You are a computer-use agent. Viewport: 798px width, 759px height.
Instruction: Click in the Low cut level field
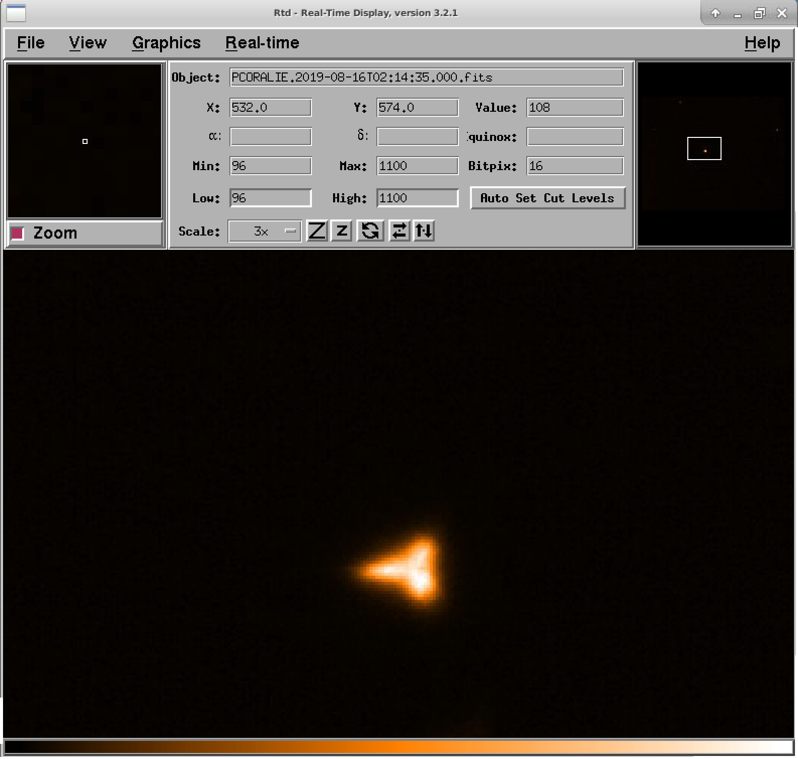pos(271,198)
